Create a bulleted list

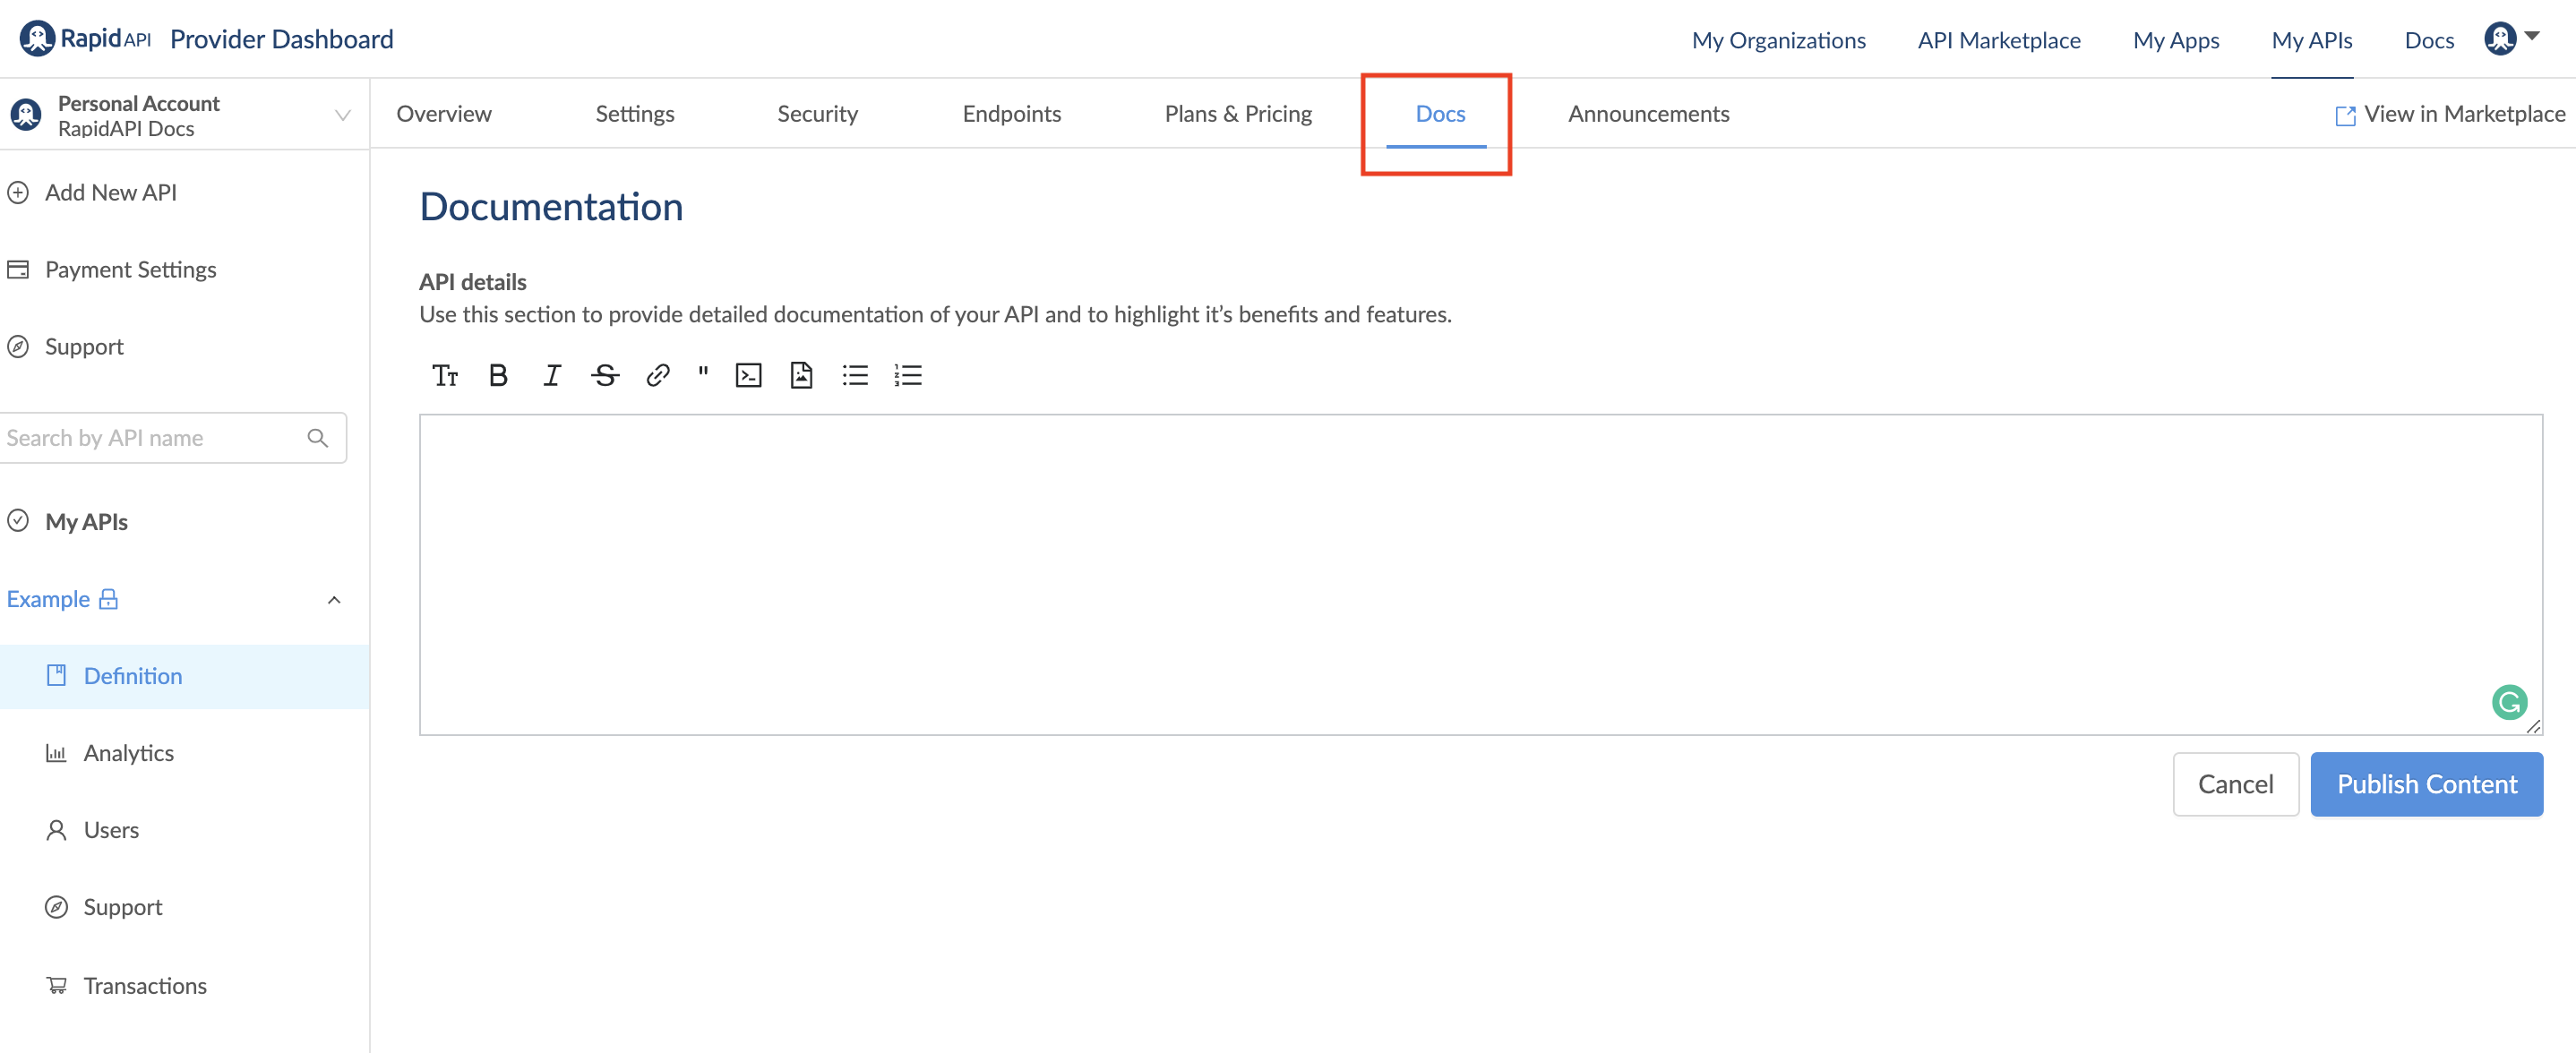855,375
